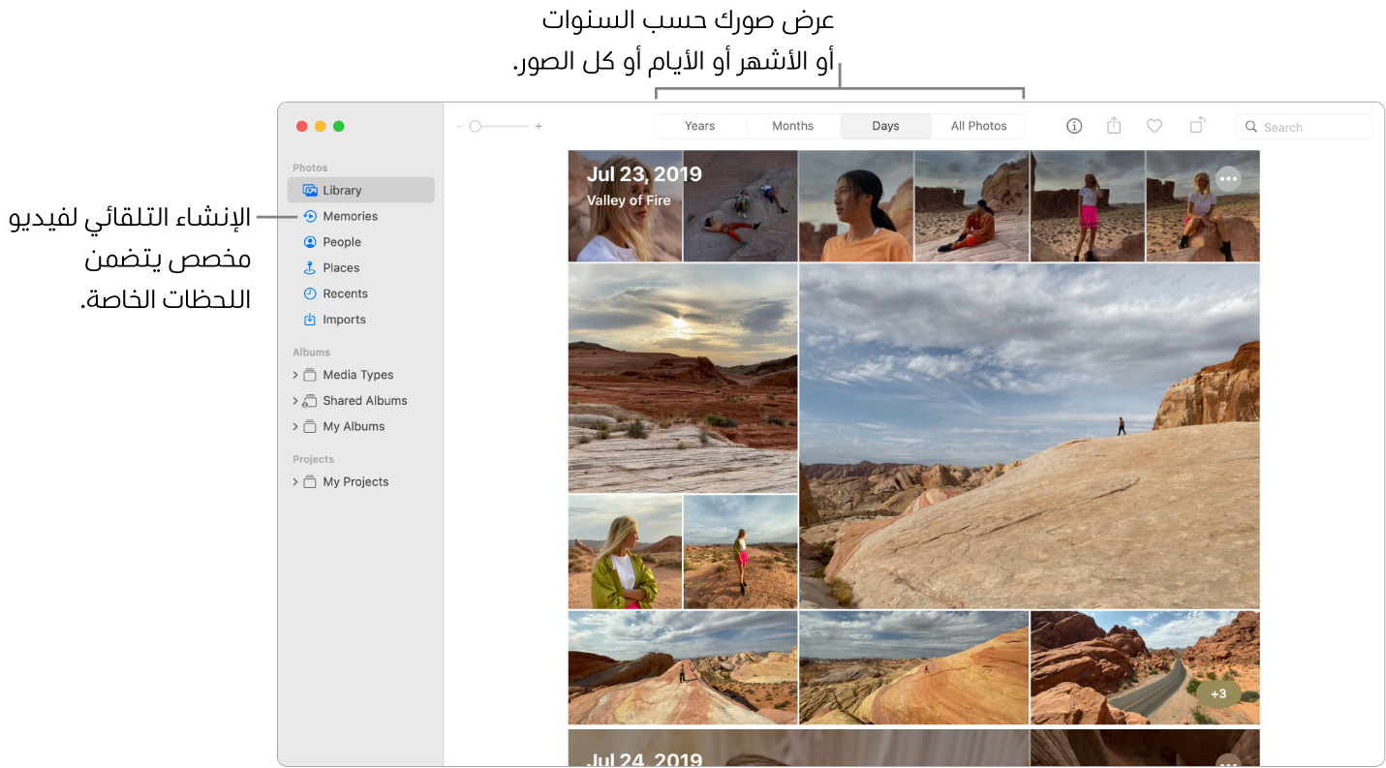1386x768 pixels.
Task: Open the Imports section
Action: coord(343,319)
